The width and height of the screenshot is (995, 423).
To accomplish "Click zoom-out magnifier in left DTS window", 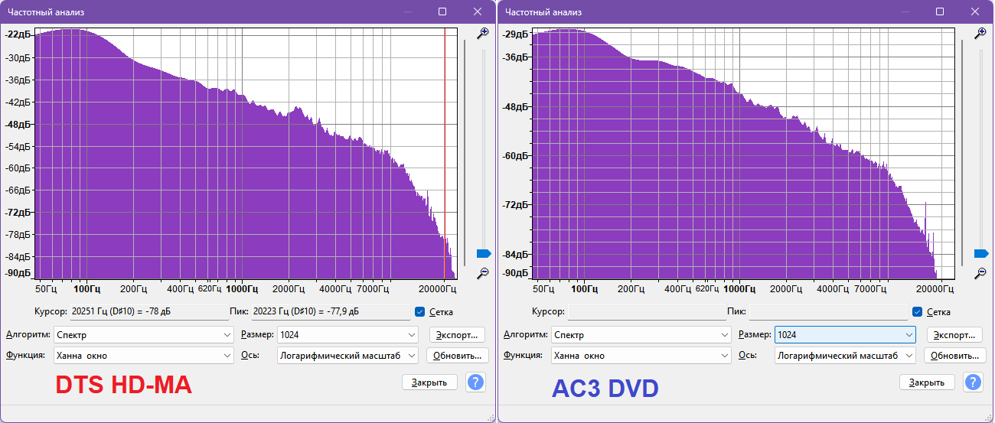I will (483, 273).
